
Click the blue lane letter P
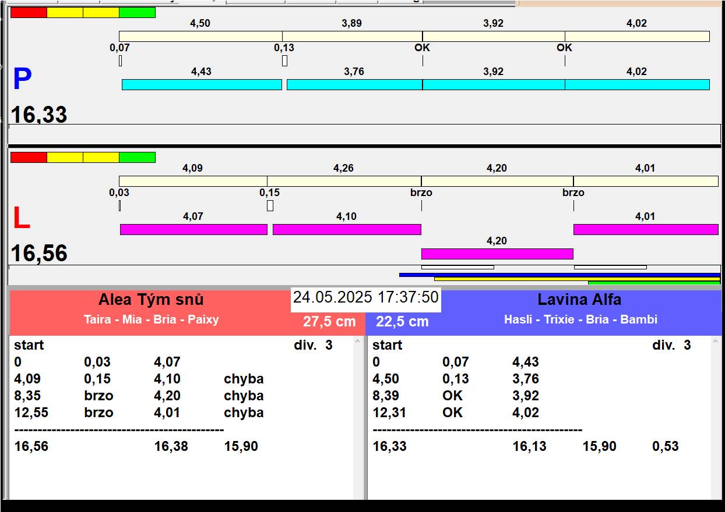[22, 79]
